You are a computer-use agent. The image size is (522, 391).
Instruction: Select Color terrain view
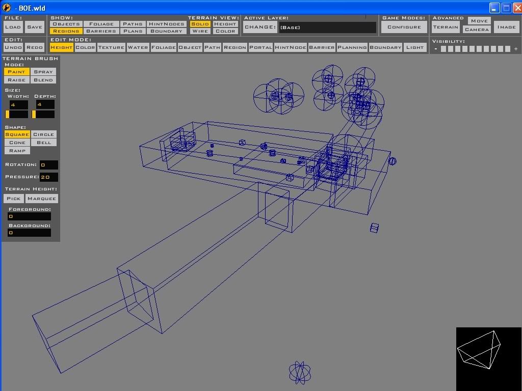click(225, 31)
